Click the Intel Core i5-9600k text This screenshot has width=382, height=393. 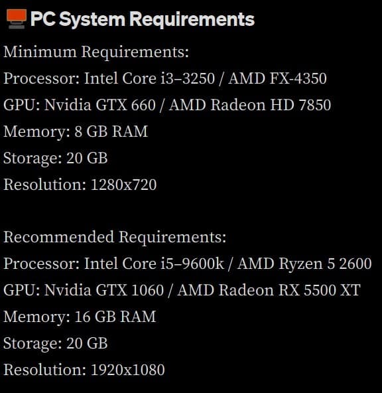coord(154,264)
